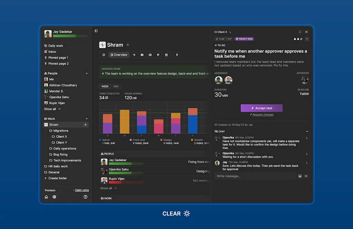
Task: Select the Overview tab
Action: 118,55
